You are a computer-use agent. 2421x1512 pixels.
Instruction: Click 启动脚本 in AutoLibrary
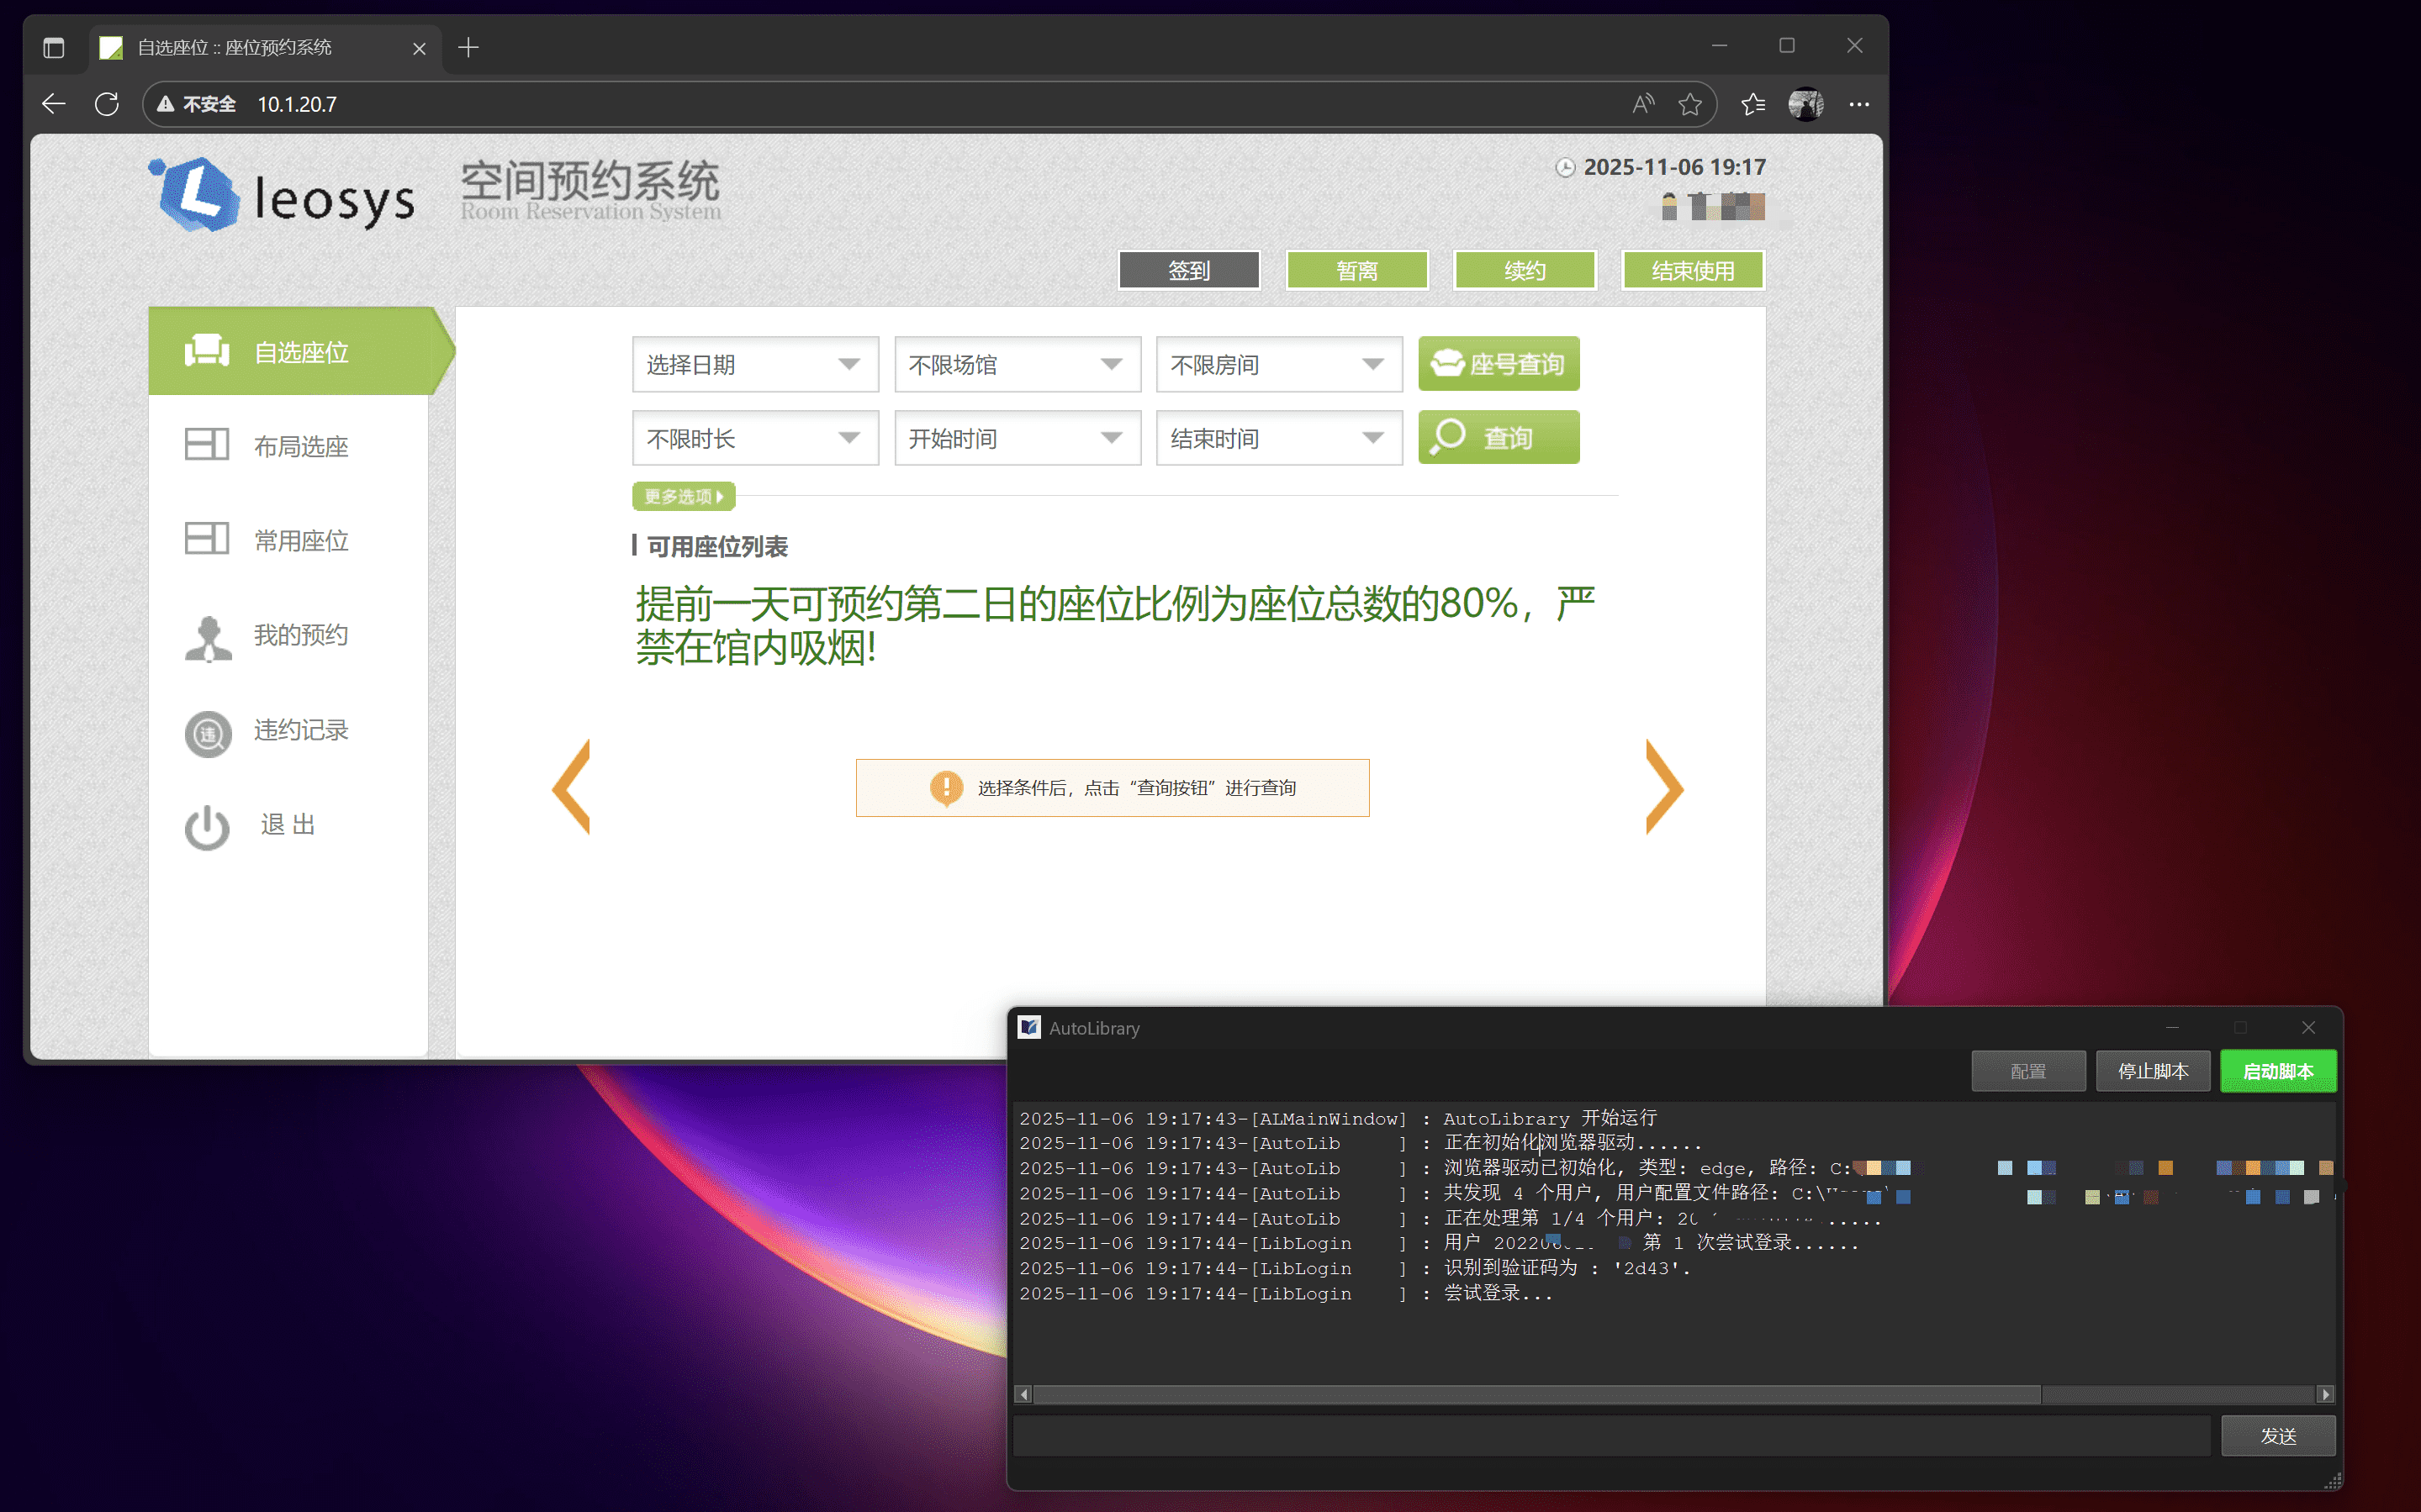(2278, 1070)
